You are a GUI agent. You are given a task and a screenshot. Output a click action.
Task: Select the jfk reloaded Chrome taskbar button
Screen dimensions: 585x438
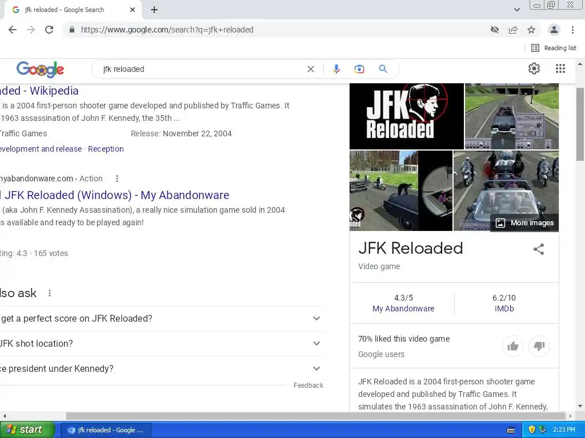106,430
